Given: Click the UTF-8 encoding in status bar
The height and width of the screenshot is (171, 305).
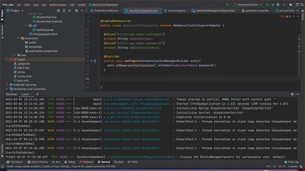Looking at the screenshot, I should (282, 166).
